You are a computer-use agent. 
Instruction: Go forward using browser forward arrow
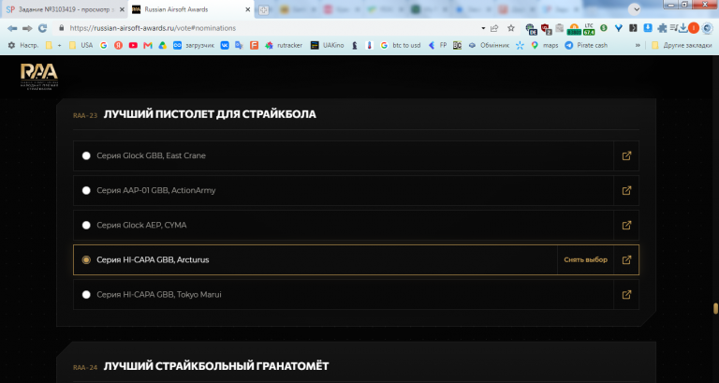click(x=27, y=28)
